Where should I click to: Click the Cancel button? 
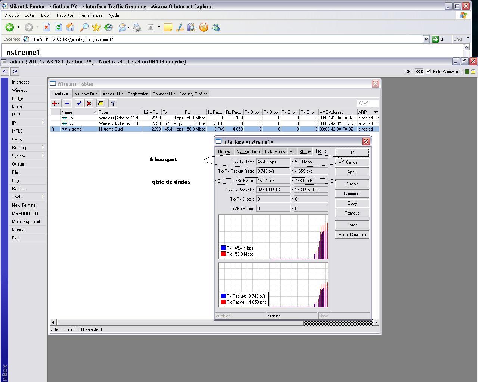coord(352,162)
